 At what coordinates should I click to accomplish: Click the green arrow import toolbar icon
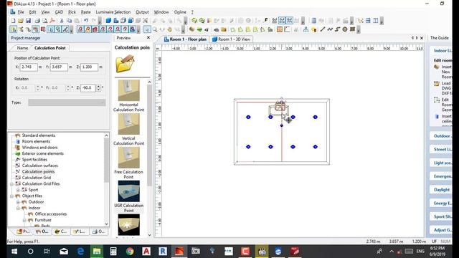199,29
